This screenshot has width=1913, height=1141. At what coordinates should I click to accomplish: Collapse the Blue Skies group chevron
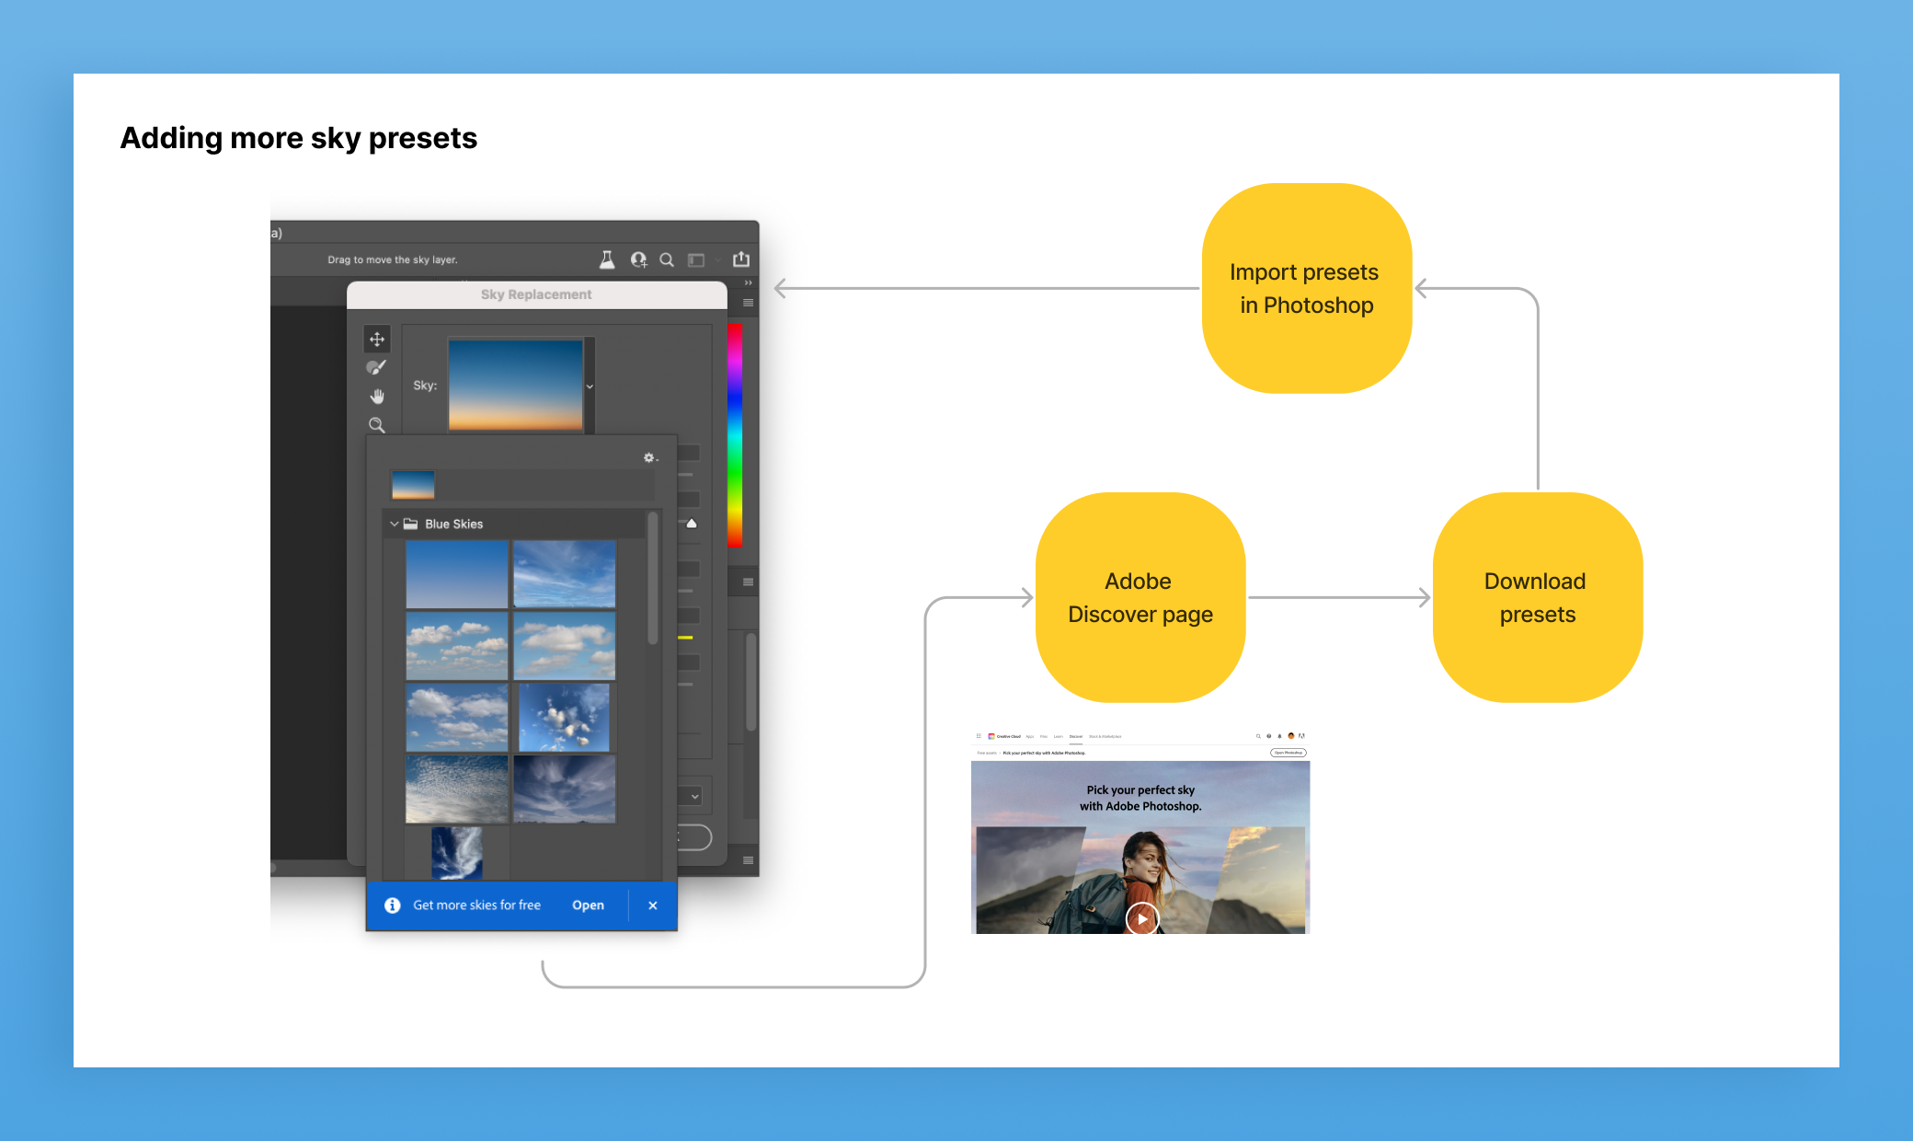[x=395, y=524]
